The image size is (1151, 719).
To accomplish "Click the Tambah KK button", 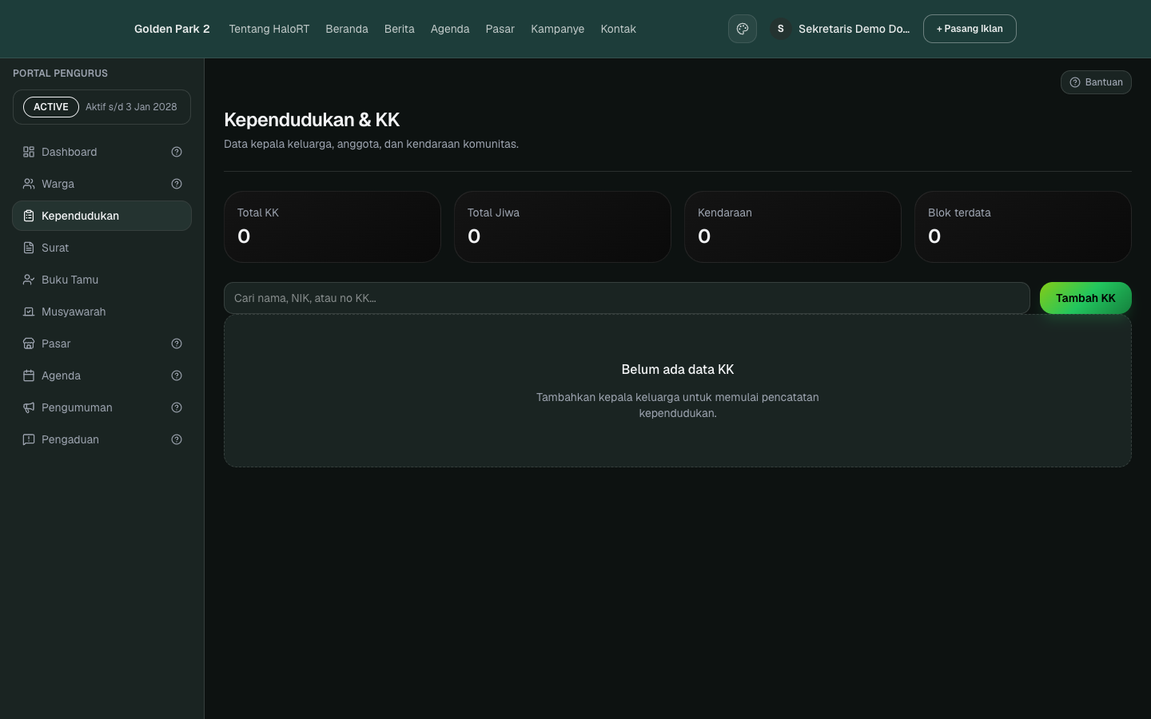I will coord(1085,298).
